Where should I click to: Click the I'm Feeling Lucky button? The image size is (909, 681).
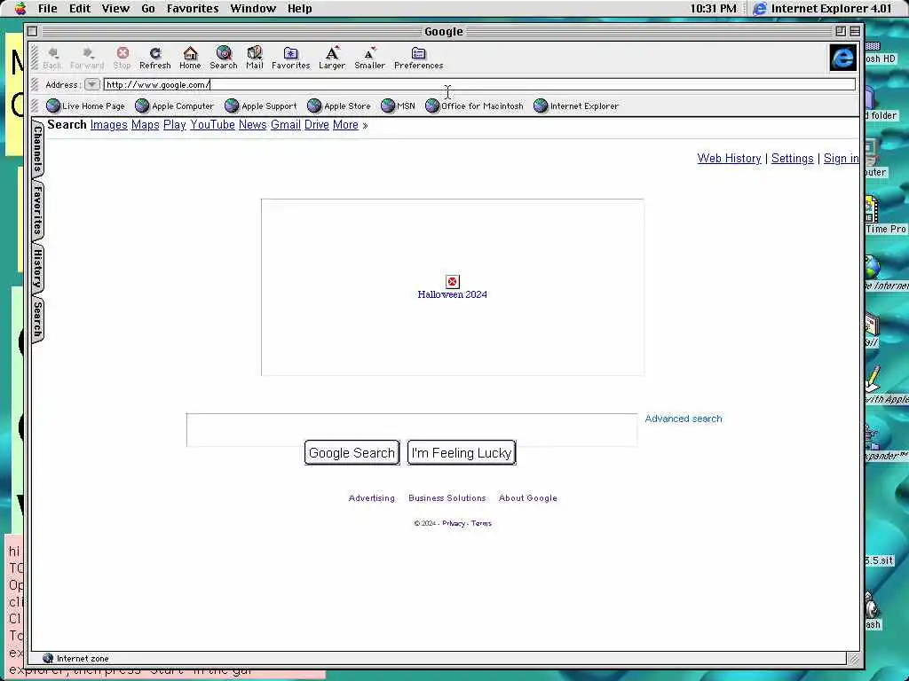click(462, 453)
